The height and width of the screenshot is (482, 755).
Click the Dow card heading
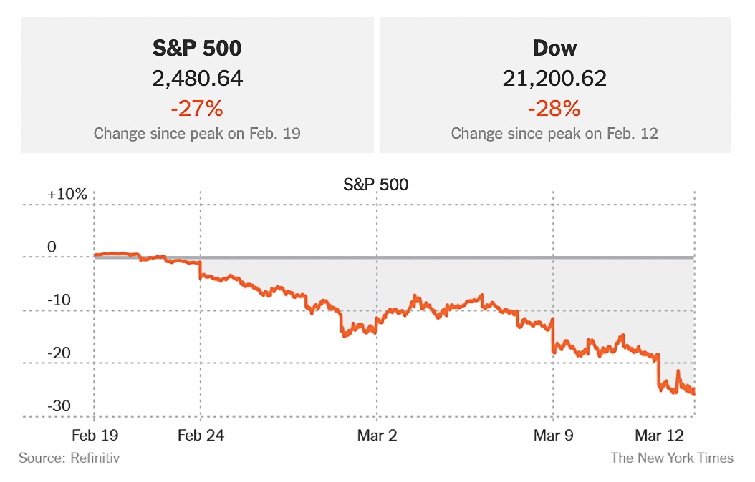point(554,48)
